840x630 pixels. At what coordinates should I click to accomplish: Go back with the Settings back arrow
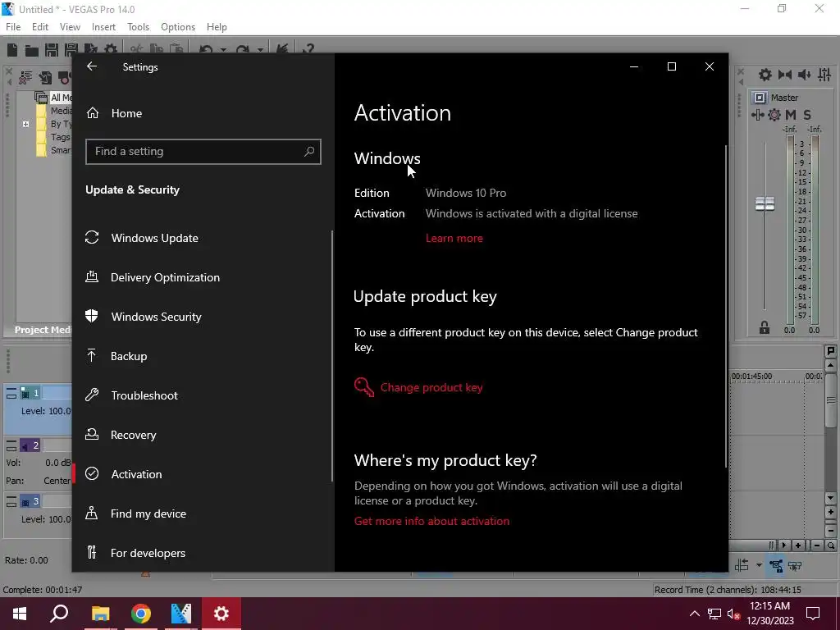click(x=92, y=66)
